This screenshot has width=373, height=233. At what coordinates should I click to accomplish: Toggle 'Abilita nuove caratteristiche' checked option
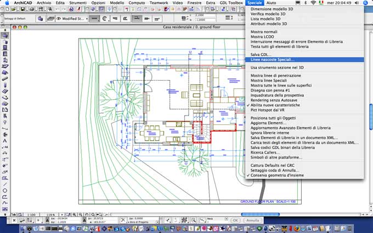[275, 105]
